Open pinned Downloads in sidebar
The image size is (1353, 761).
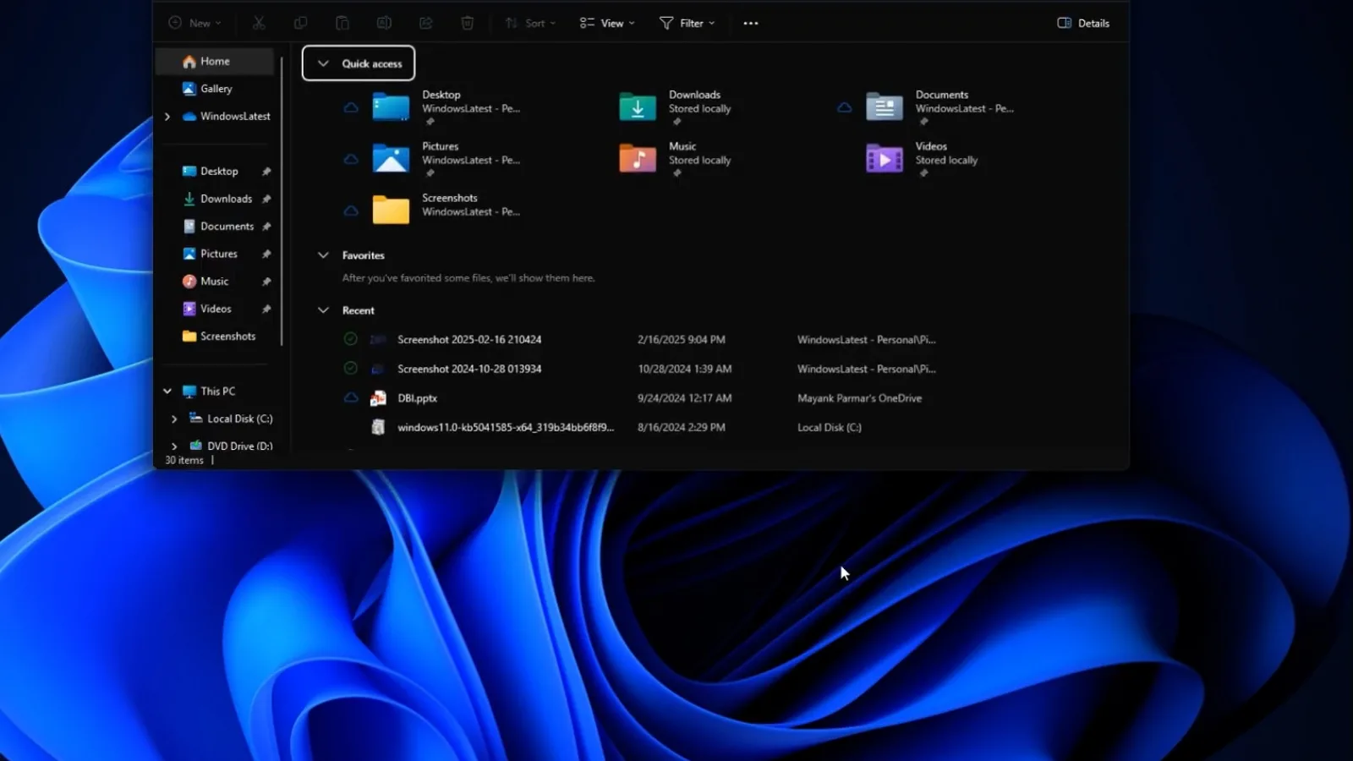pyautogui.click(x=217, y=199)
